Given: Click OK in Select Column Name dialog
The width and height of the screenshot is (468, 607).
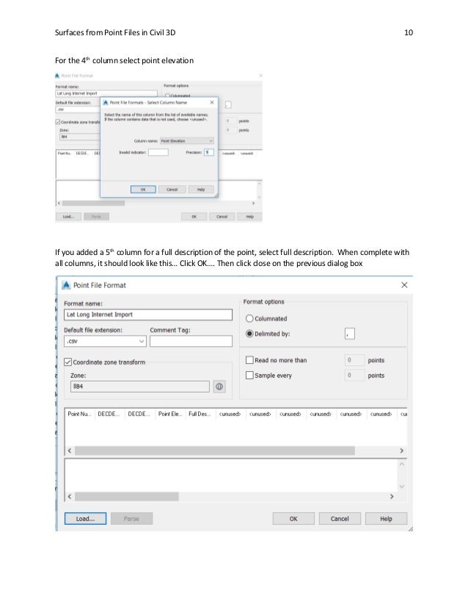Looking at the screenshot, I should [143, 190].
